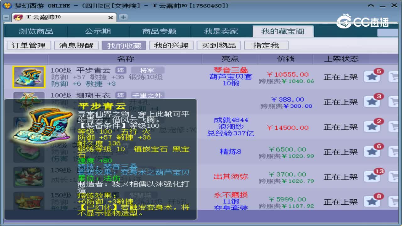Viewport: 402px width, 226px height.
Task: Click the 名称 column header
Action: coord(125,59)
